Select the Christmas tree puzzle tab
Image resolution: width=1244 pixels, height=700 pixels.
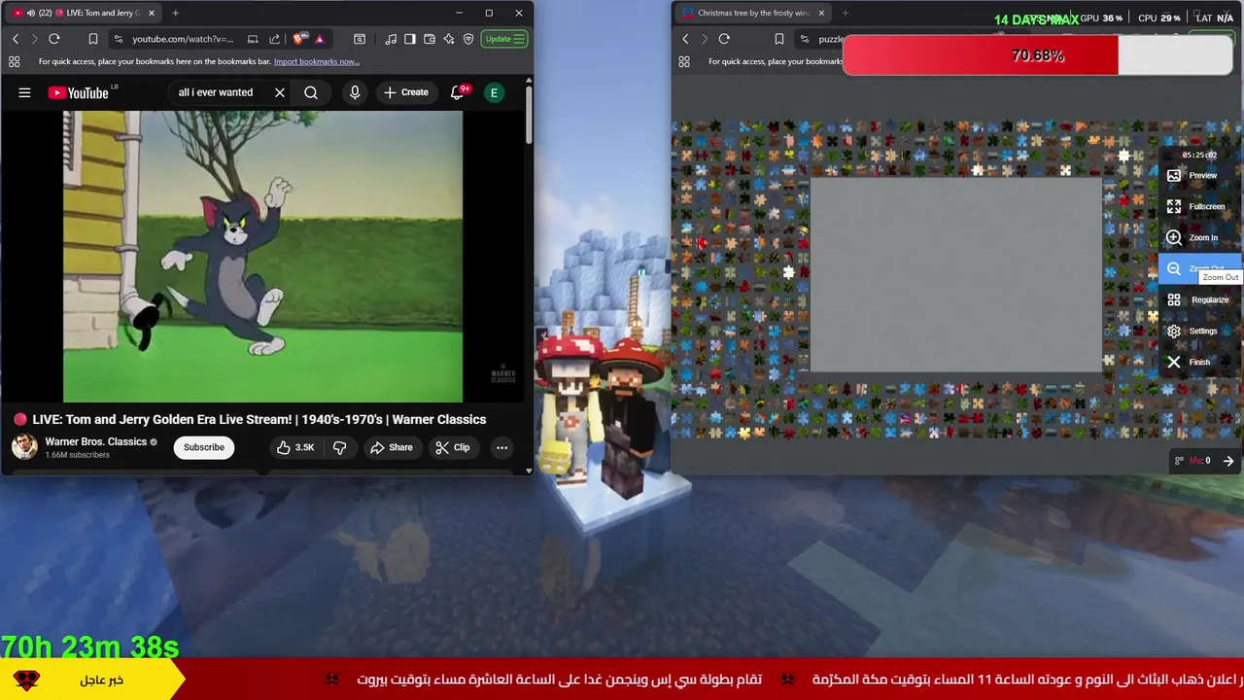point(753,13)
